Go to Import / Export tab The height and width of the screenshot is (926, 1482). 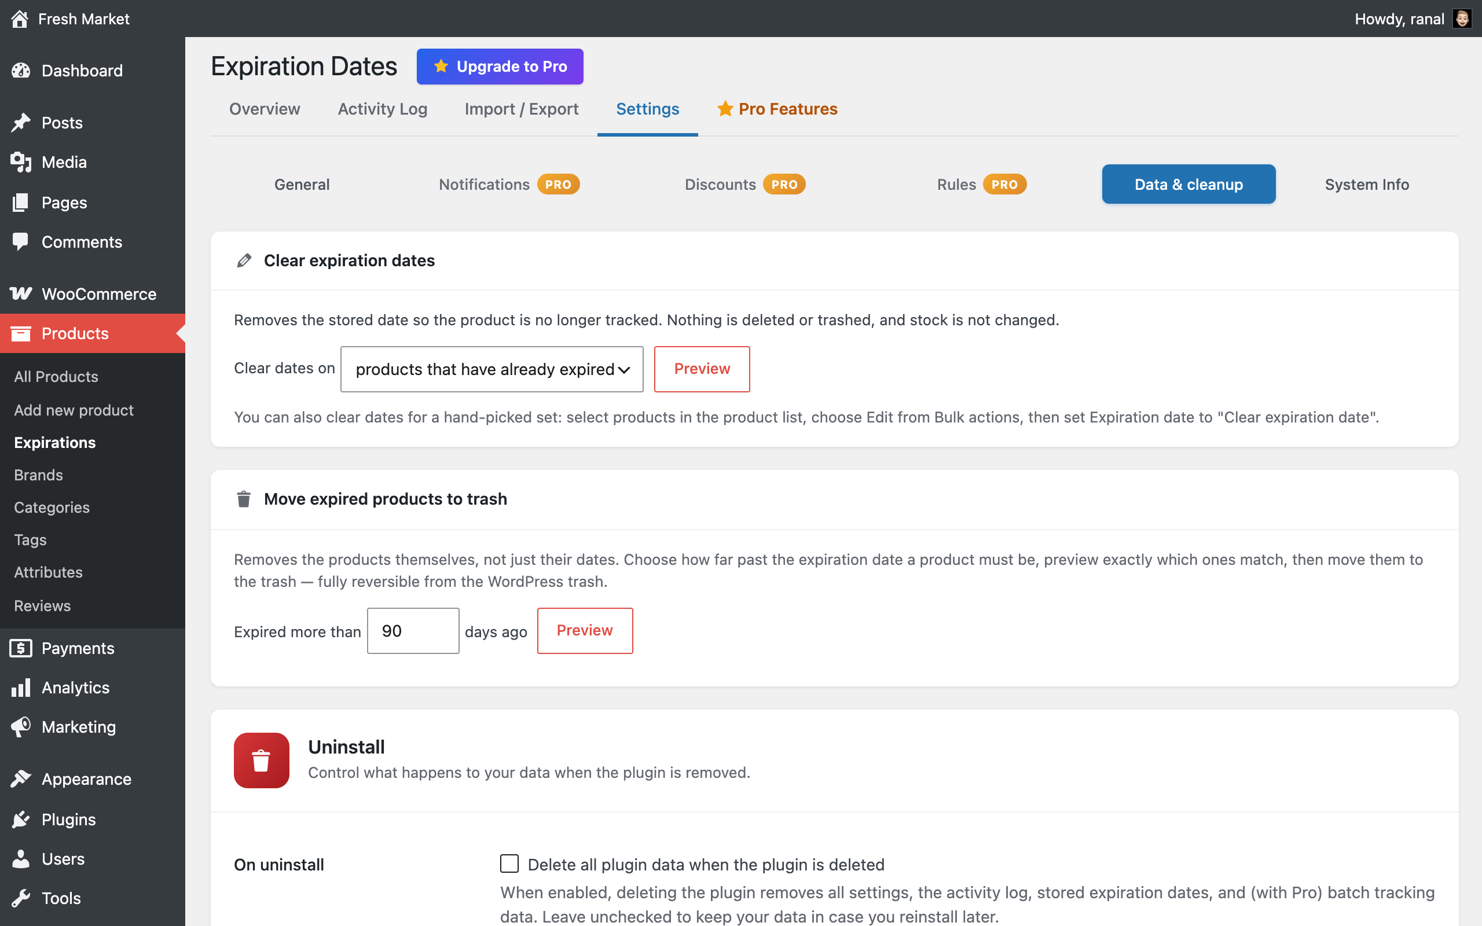(x=521, y=109)
